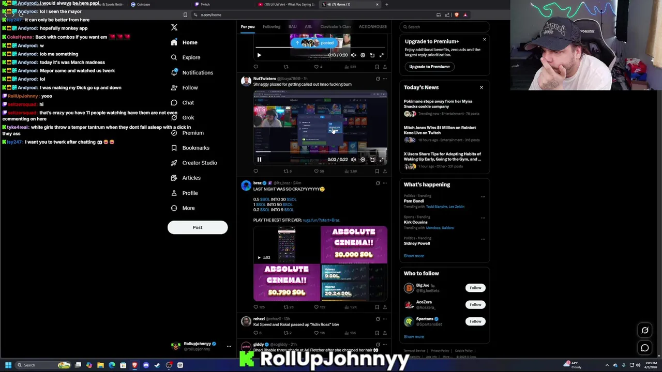Click the Post button
The image size is (662, 372).
198,227
